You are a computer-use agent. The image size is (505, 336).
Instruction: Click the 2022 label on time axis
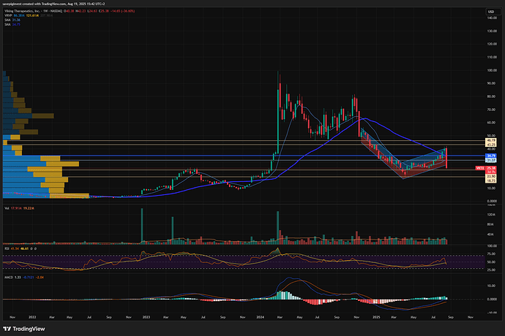coord(32,317)
